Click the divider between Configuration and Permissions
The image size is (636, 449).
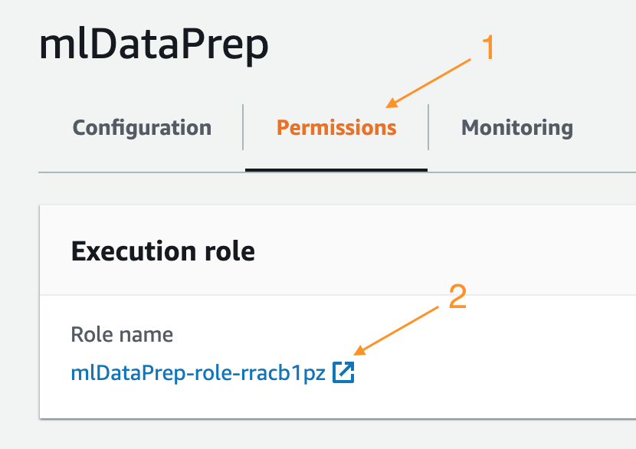click(x=243, y=127)
